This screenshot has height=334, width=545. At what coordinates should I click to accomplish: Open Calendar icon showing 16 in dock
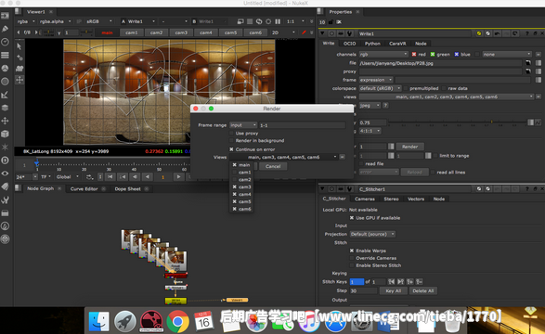click(203, 321)
